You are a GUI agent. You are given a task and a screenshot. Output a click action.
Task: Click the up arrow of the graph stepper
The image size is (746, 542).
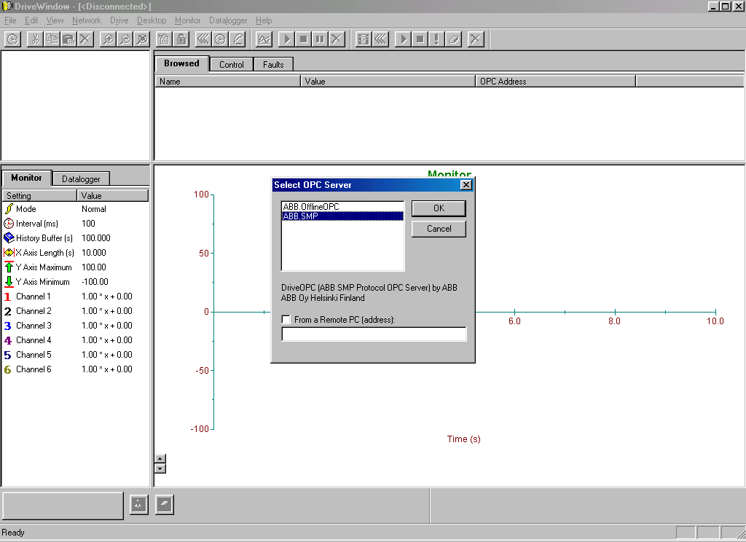pyautogui.click(x=161, y=459)
